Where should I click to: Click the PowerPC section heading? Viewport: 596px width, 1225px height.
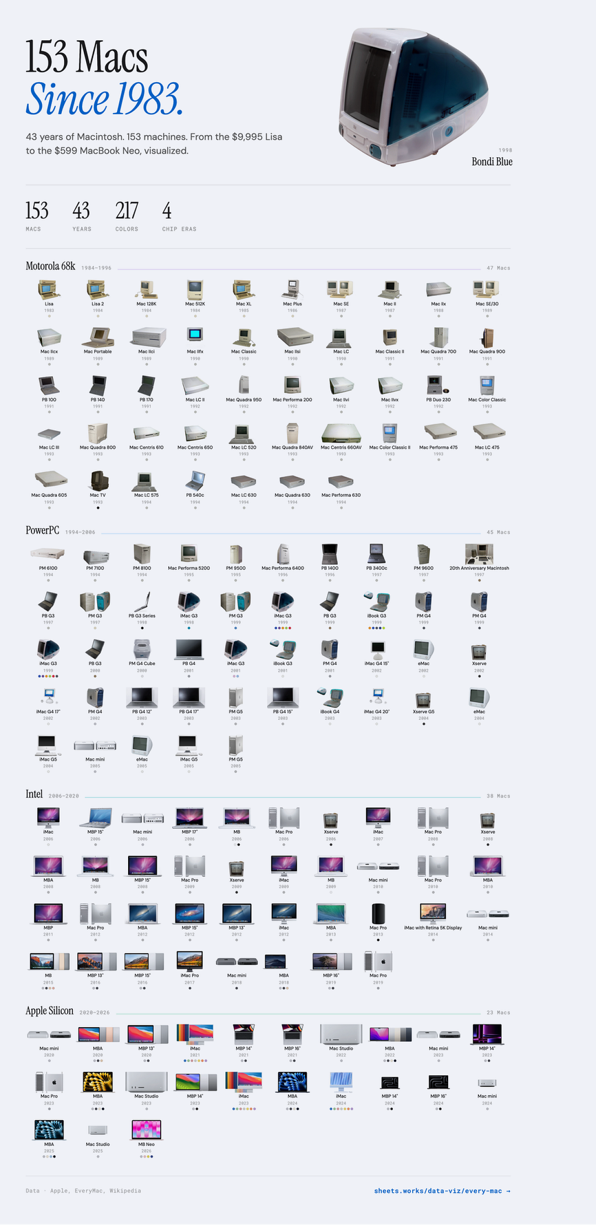[x=42, y=530]
